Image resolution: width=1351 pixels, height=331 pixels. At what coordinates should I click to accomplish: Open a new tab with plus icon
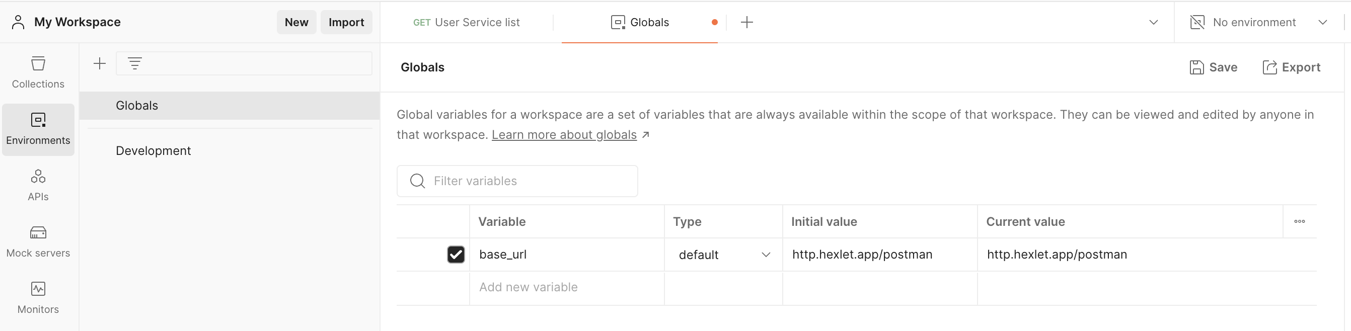click(746, 22)
